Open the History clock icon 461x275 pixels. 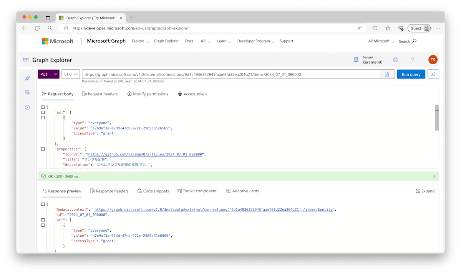pyautogui.click(x=27, y=107)
